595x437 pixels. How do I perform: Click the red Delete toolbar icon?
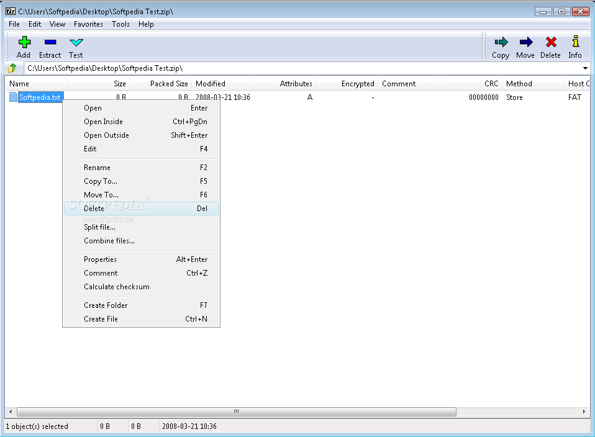pos(551,42)
